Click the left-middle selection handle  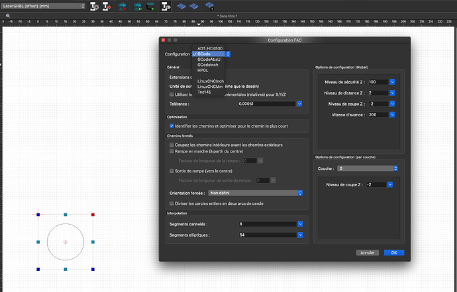(x=38, y=242)
